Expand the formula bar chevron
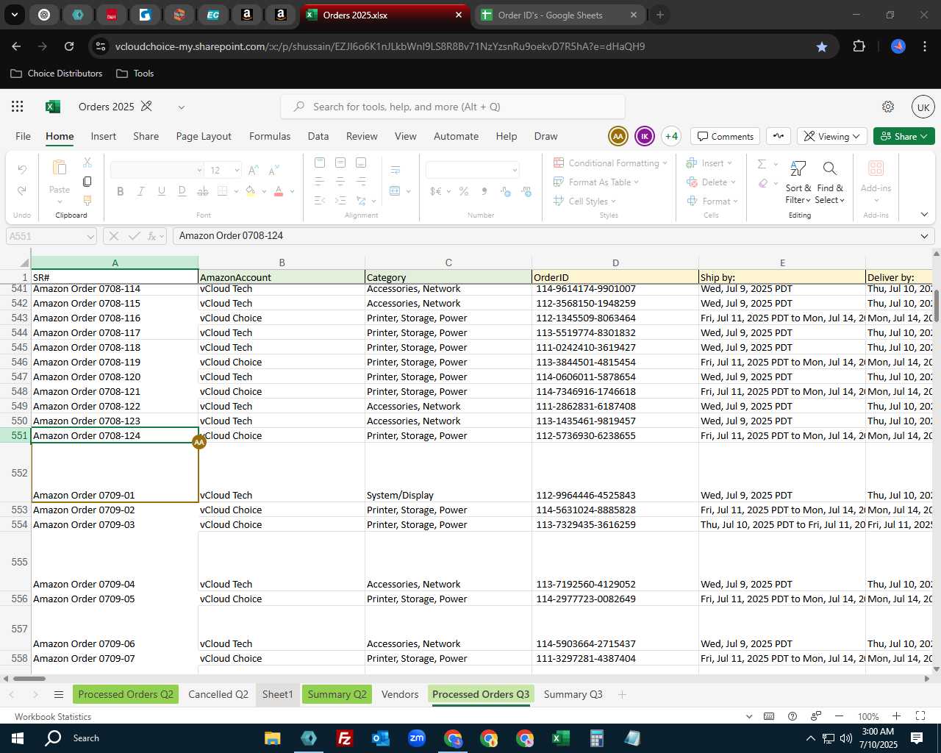Screen dimensions: 941x753 (x=924, y=236)
